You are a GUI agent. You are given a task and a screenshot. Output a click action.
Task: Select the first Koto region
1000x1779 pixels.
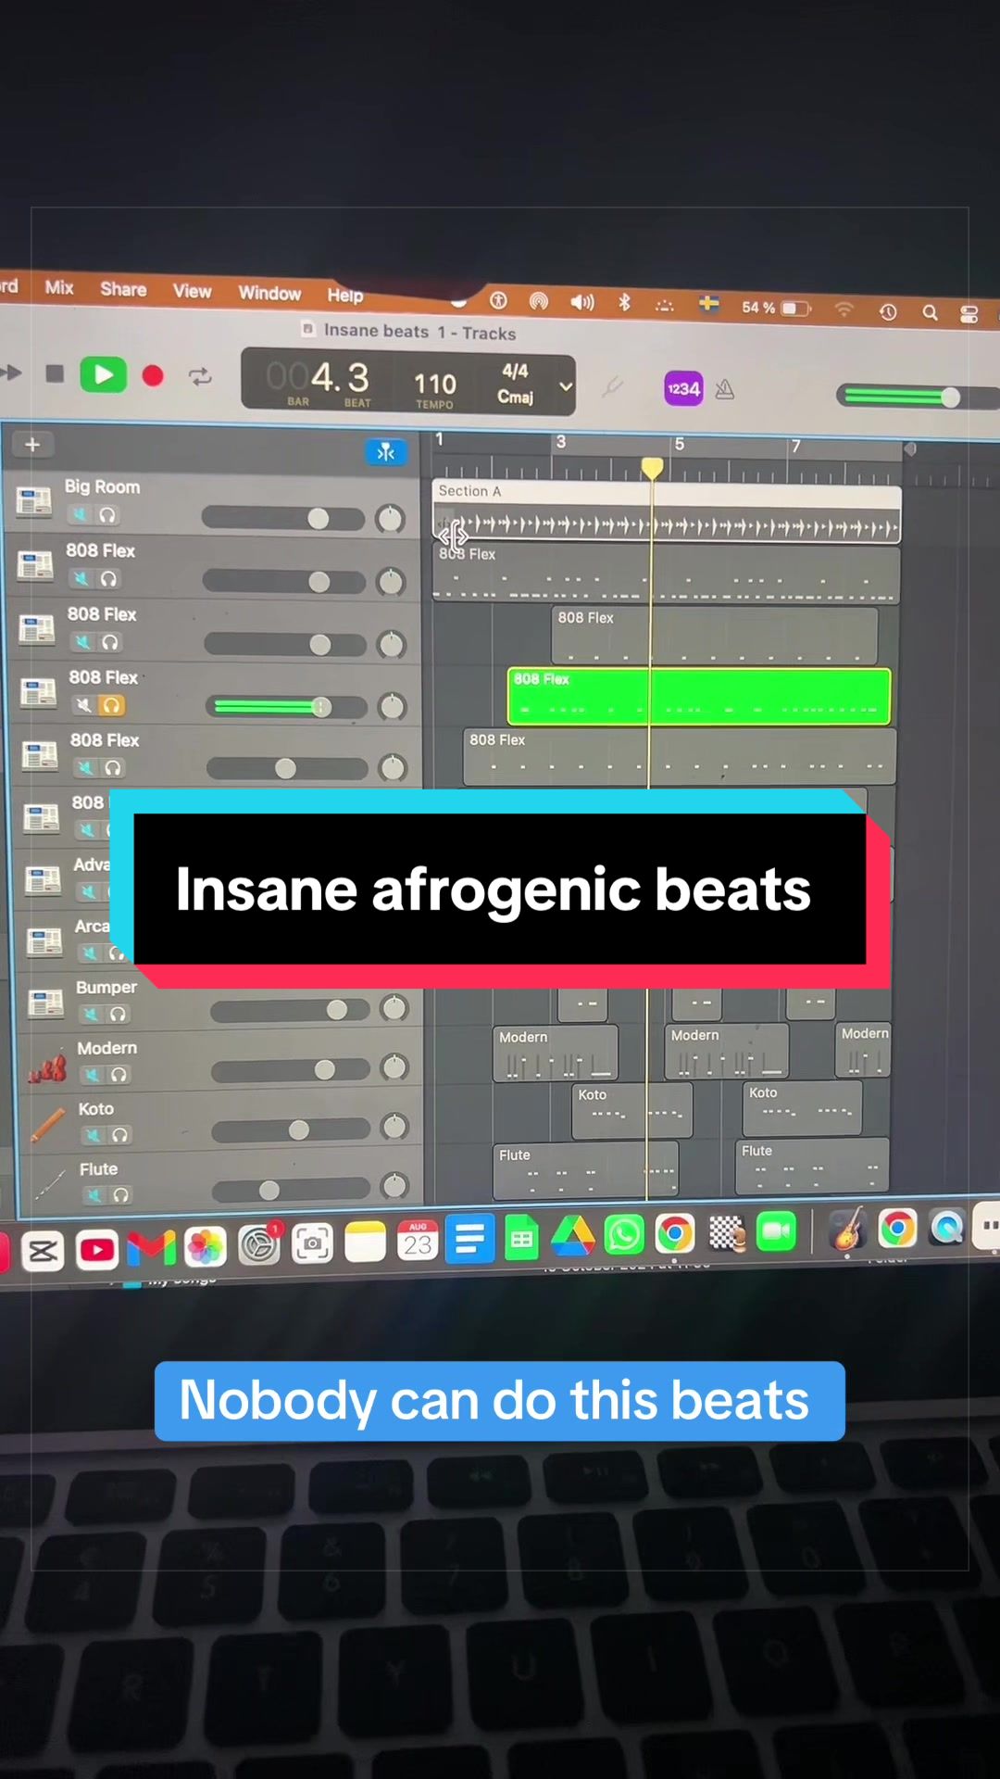632,1110
